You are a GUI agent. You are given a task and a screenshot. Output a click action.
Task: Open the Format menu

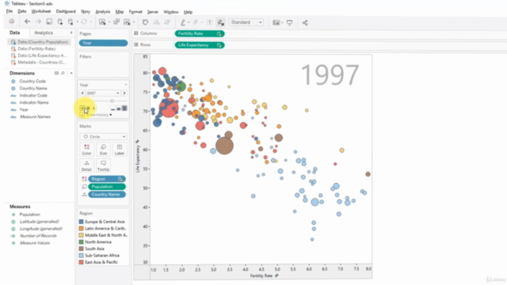click(135, 12)
